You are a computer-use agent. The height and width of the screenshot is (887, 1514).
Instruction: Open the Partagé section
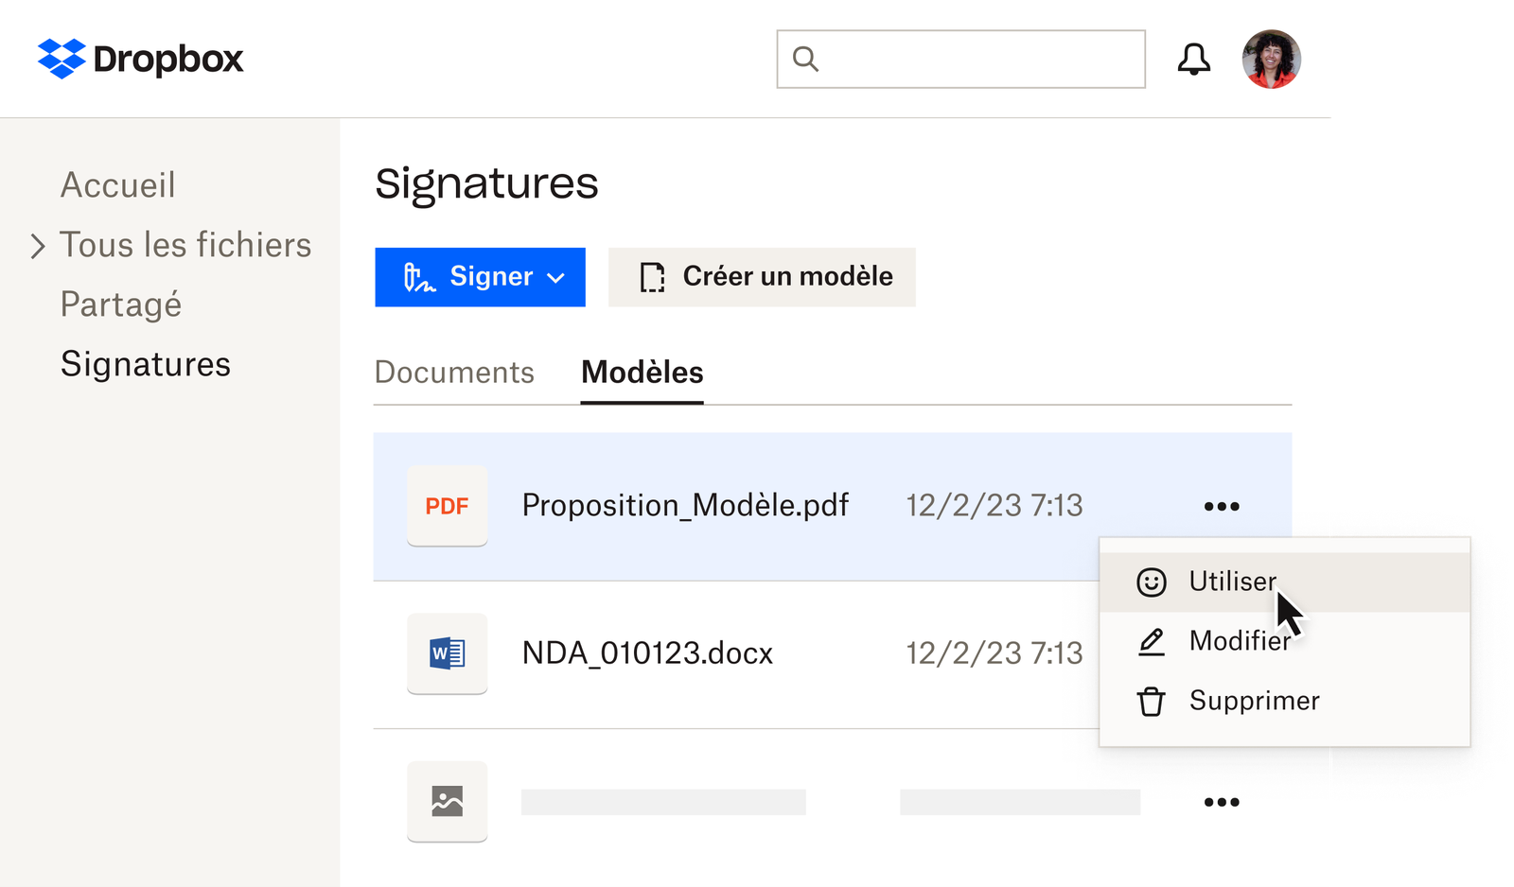pos(121,304)
